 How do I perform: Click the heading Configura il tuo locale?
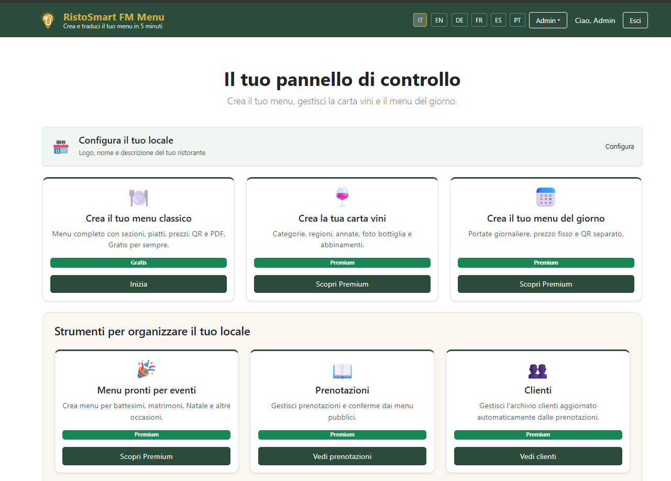pyautogui.click(x=126, y=140)
